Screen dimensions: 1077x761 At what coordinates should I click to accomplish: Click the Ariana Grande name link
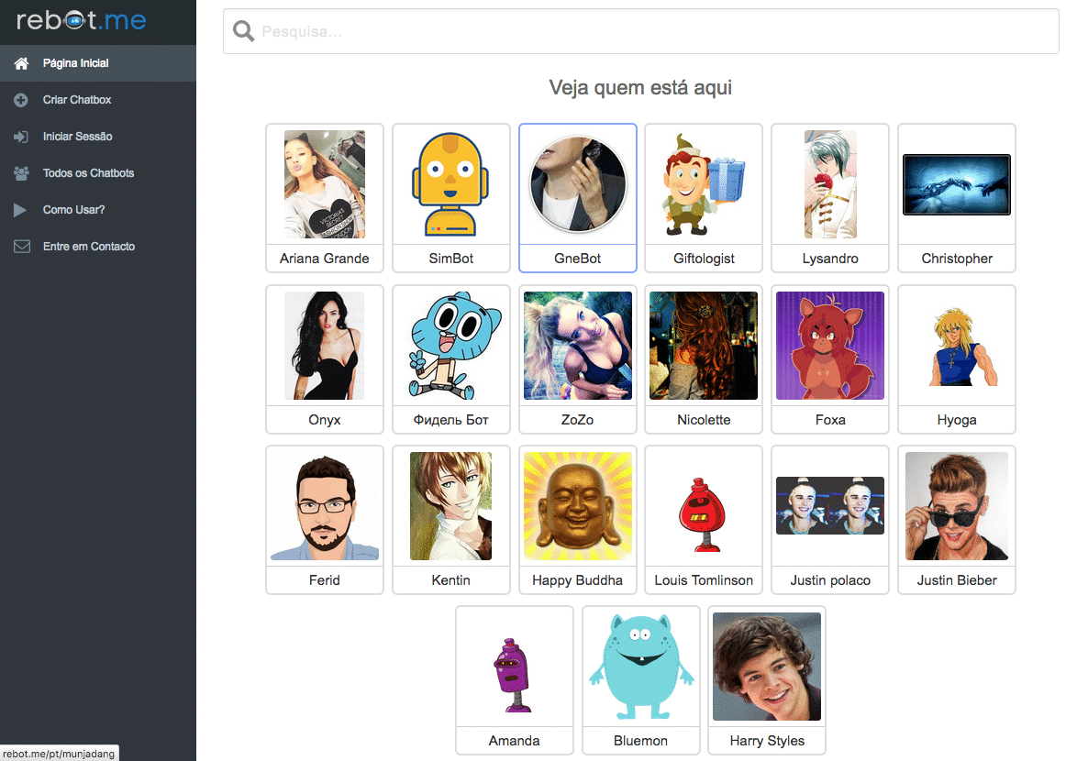tap(324, 258)
